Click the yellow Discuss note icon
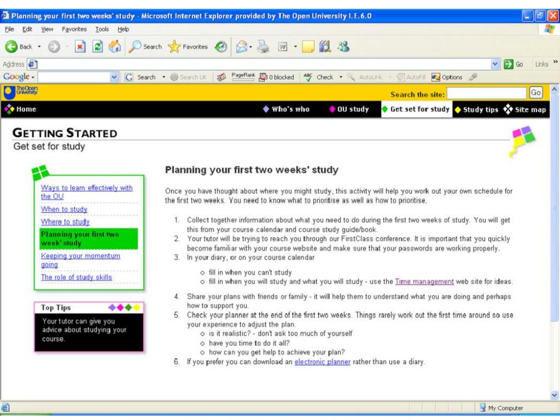 pos(308,46)
